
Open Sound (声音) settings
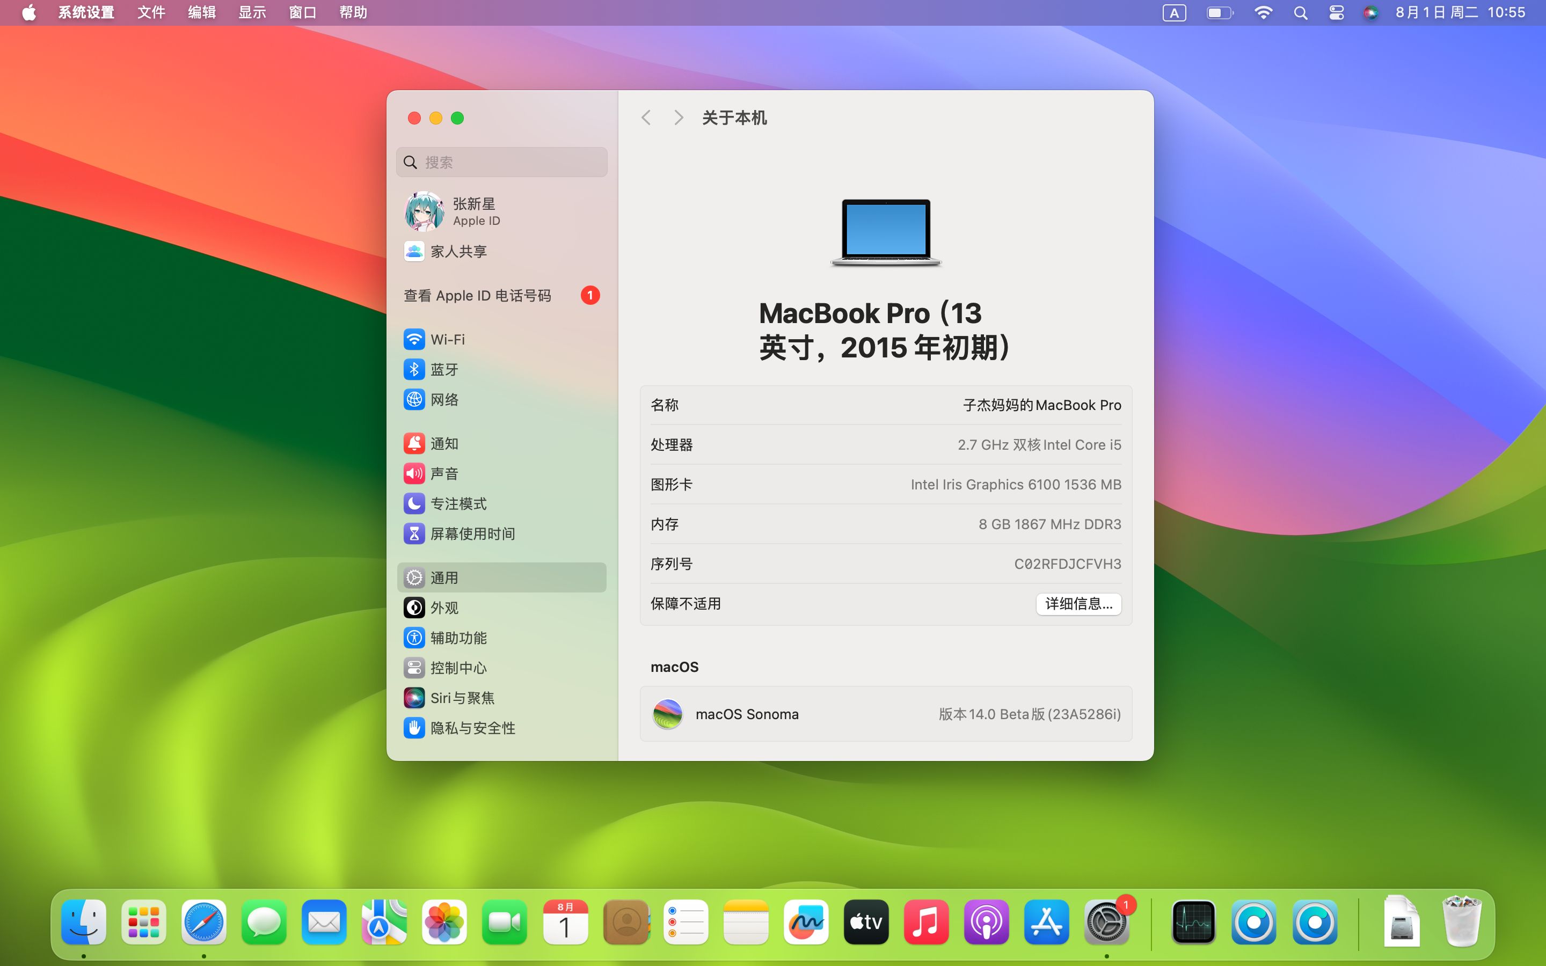501,473
